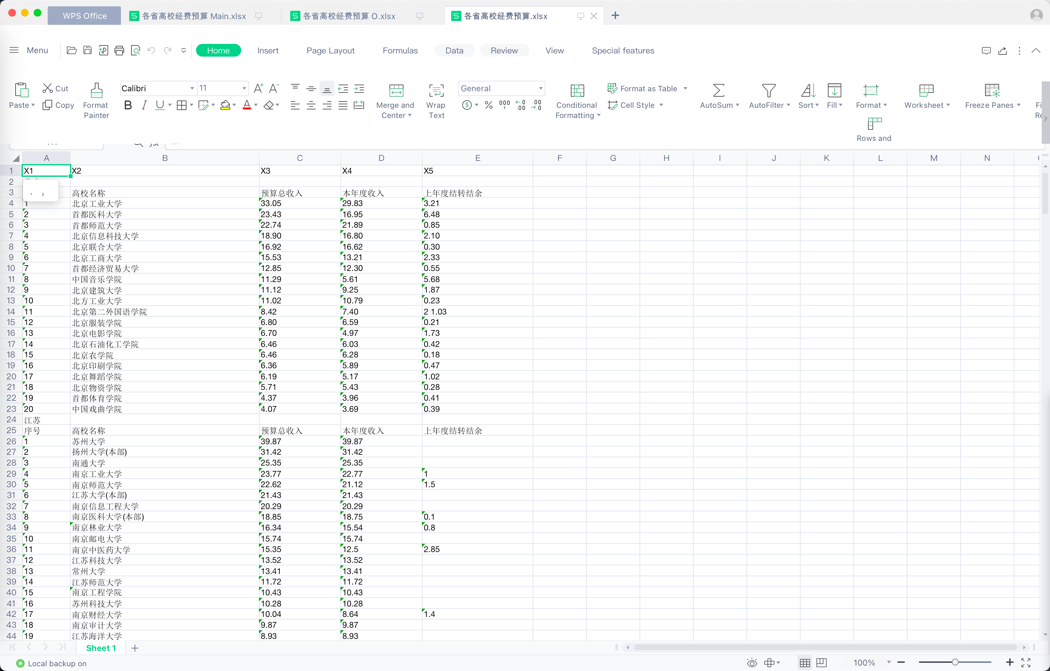
Task: Expand the quick access toolbar customize arrow
Action: click(184, 51)
